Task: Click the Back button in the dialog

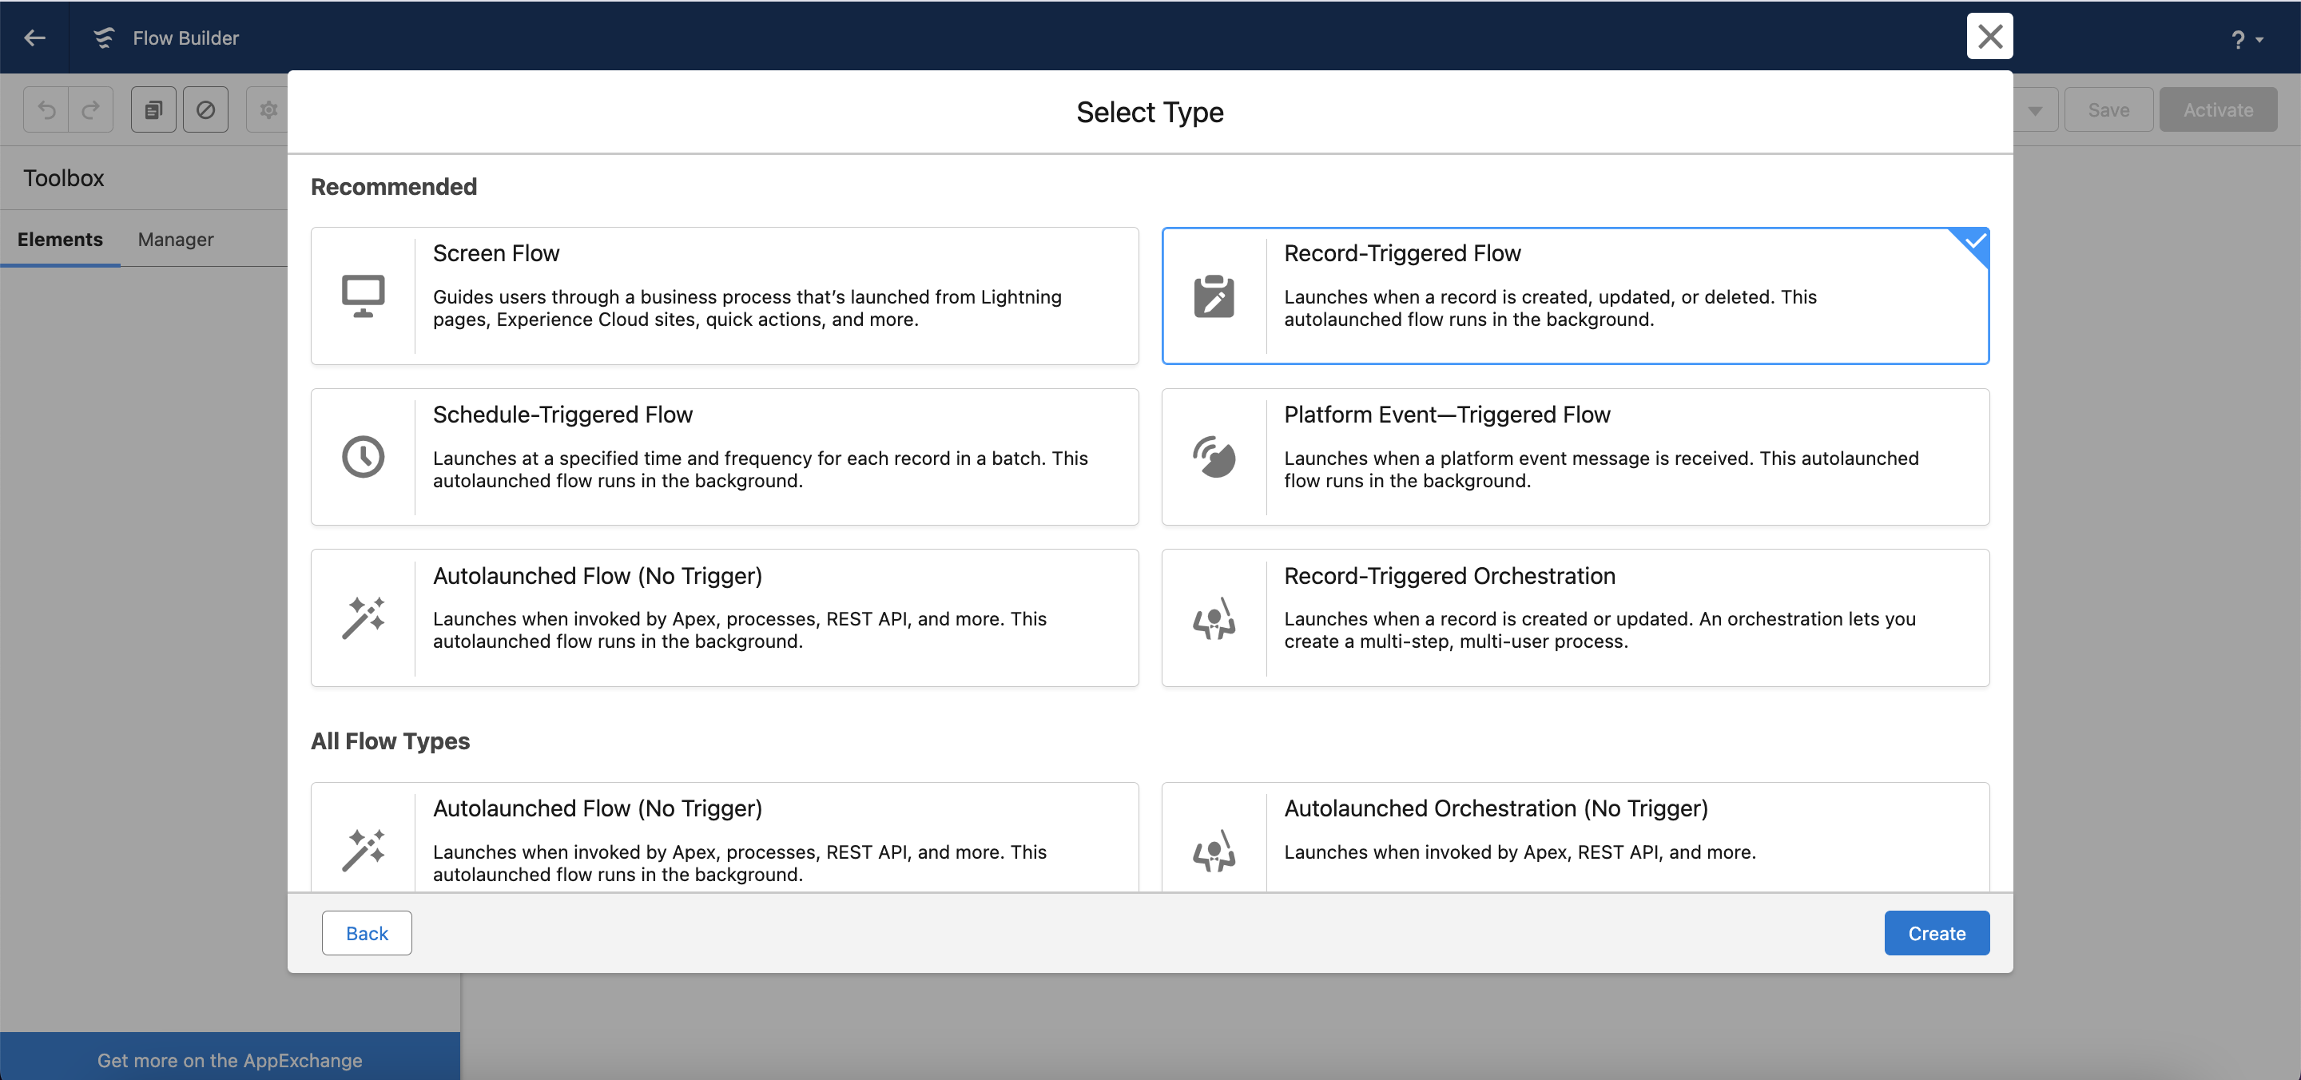Action: 366,932
